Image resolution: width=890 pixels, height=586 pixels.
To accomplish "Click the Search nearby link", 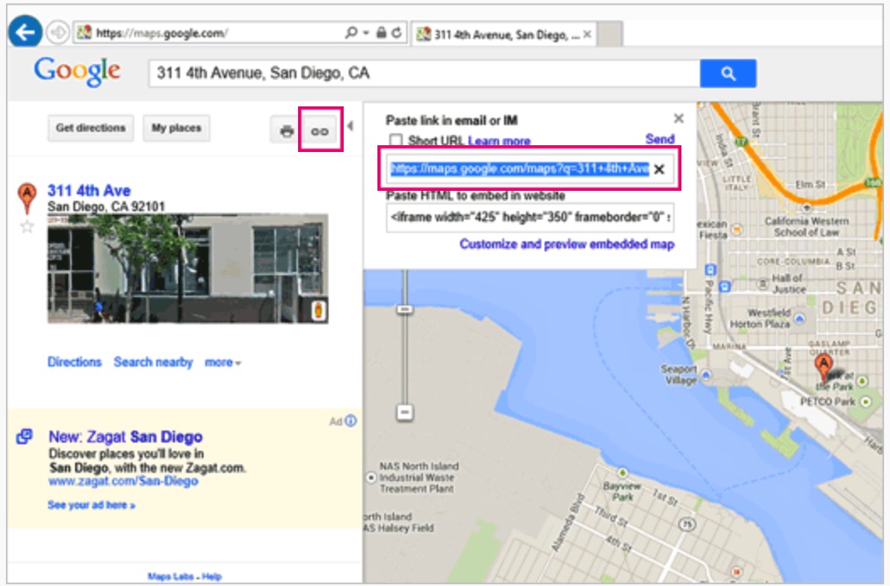I will 153,362.
